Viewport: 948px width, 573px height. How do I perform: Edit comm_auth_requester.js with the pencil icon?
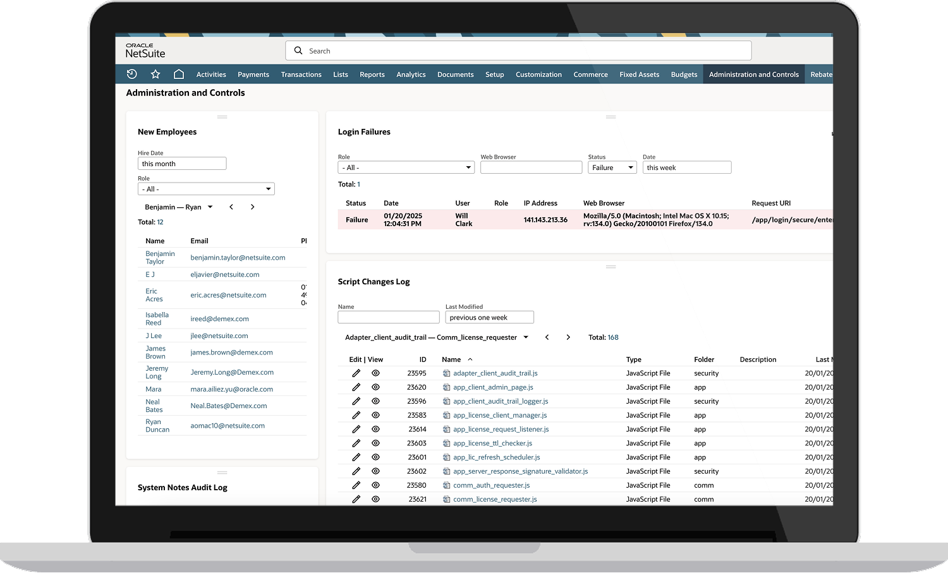point(356,485)
